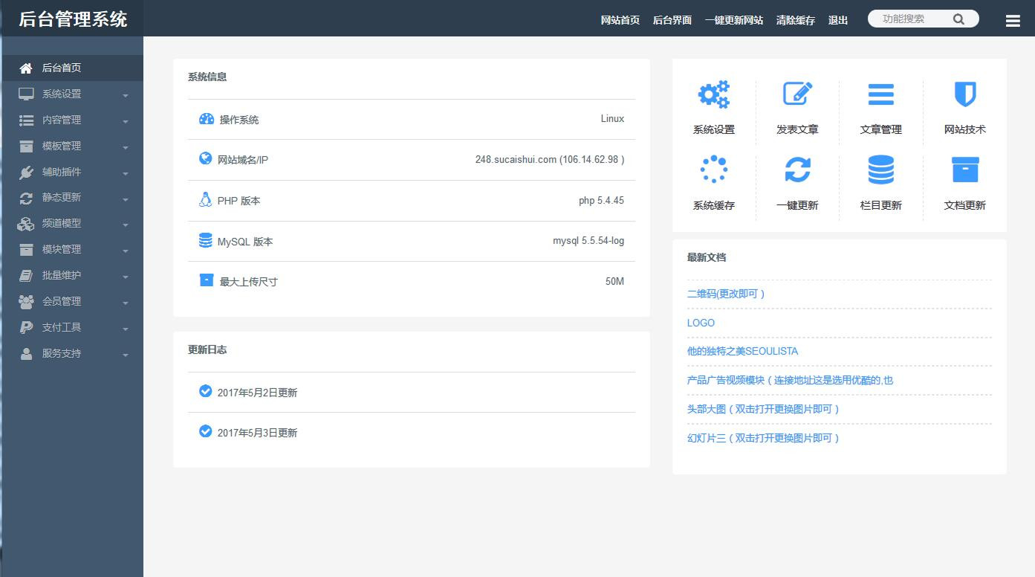Open the 二维码(更改即可) document link
Image resolution: width=1035 pixels, height=577 pixels.
click(x=726, y=294)
